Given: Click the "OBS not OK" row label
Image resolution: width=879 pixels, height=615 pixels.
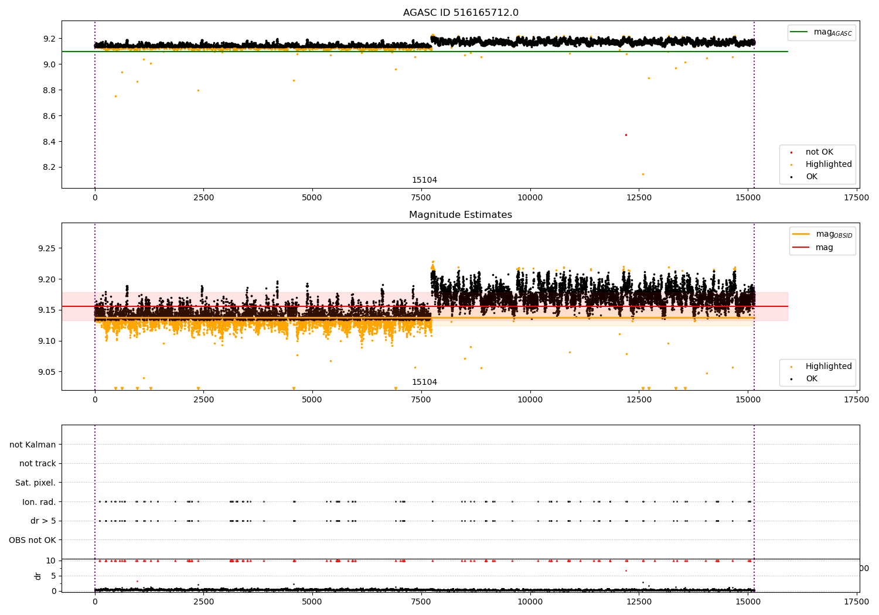Looking at the screenshot, I should pos(33,540).
